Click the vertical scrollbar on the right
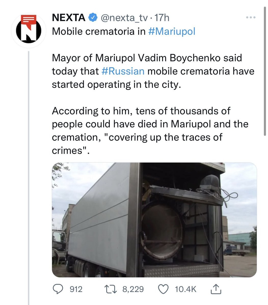 pyautogui.click(x=265, y=71)
